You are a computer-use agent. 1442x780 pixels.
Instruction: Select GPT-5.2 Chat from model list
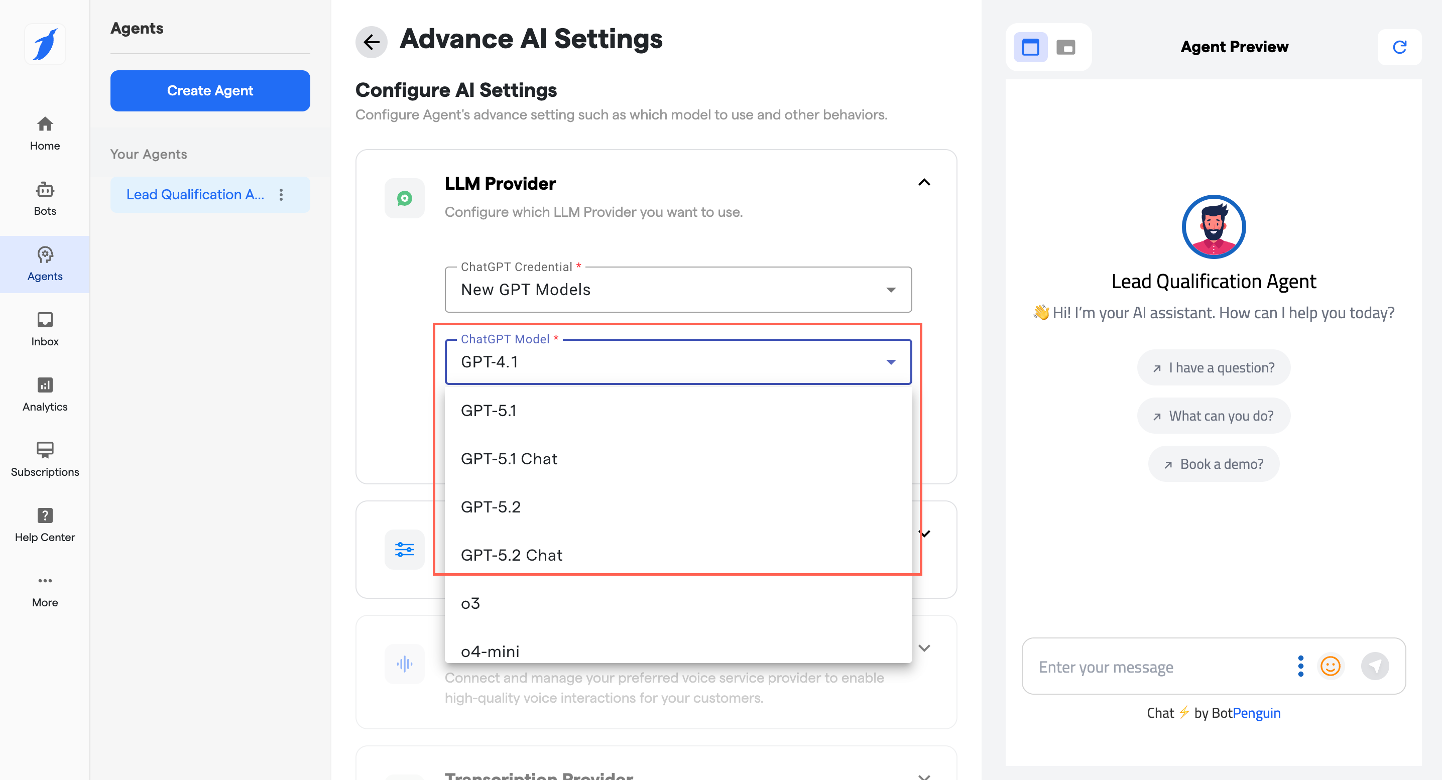tap(511, 555)
